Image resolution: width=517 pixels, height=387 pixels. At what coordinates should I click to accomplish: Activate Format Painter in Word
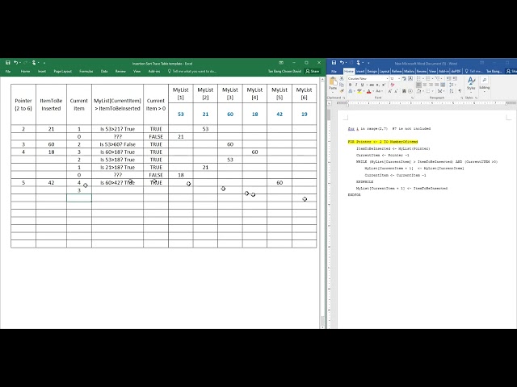[x=342, y=91]
